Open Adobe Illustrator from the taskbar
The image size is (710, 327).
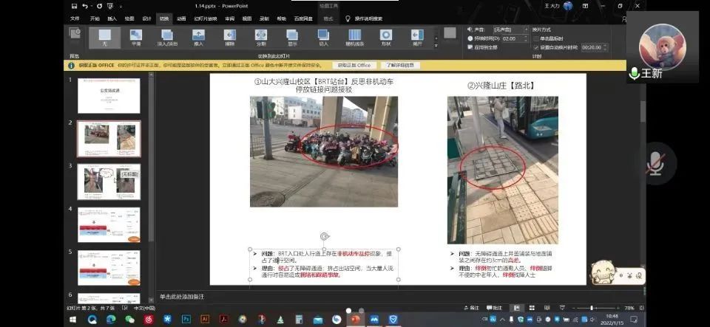pyautogui.click(x=205, y=320)
